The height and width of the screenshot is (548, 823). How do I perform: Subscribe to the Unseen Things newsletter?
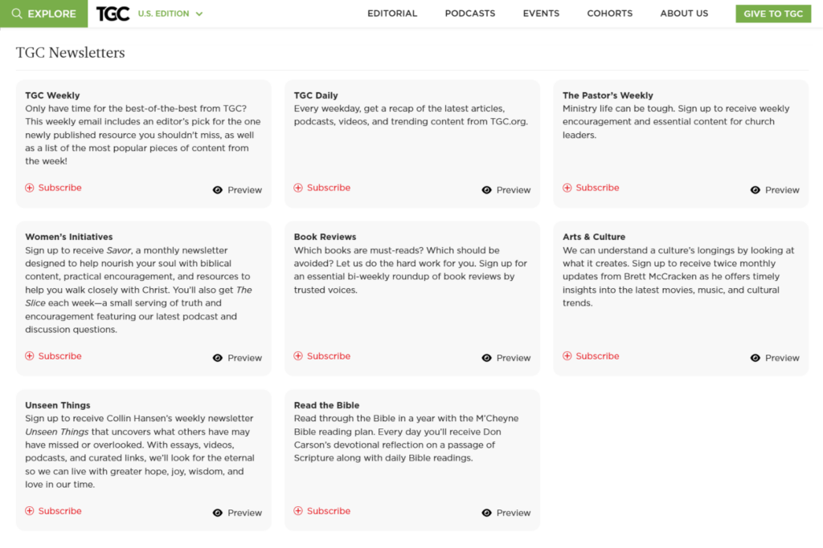[54, 511]
